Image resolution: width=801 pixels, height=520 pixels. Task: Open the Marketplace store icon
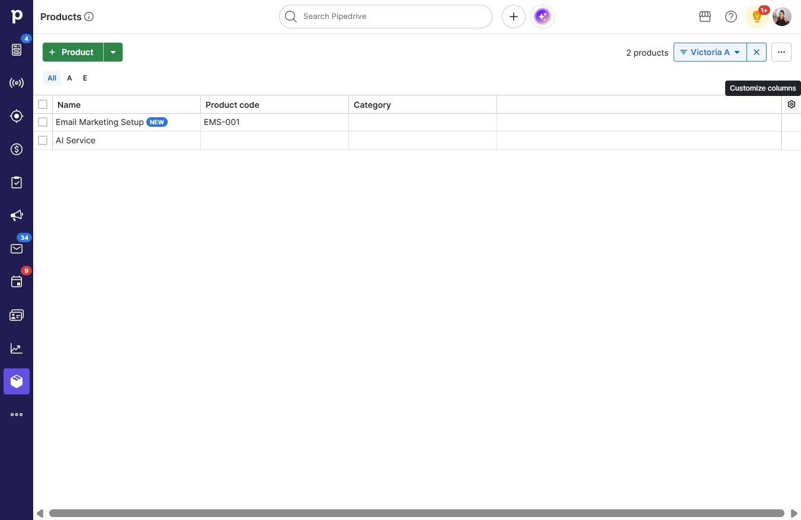[x=705, y=17]
